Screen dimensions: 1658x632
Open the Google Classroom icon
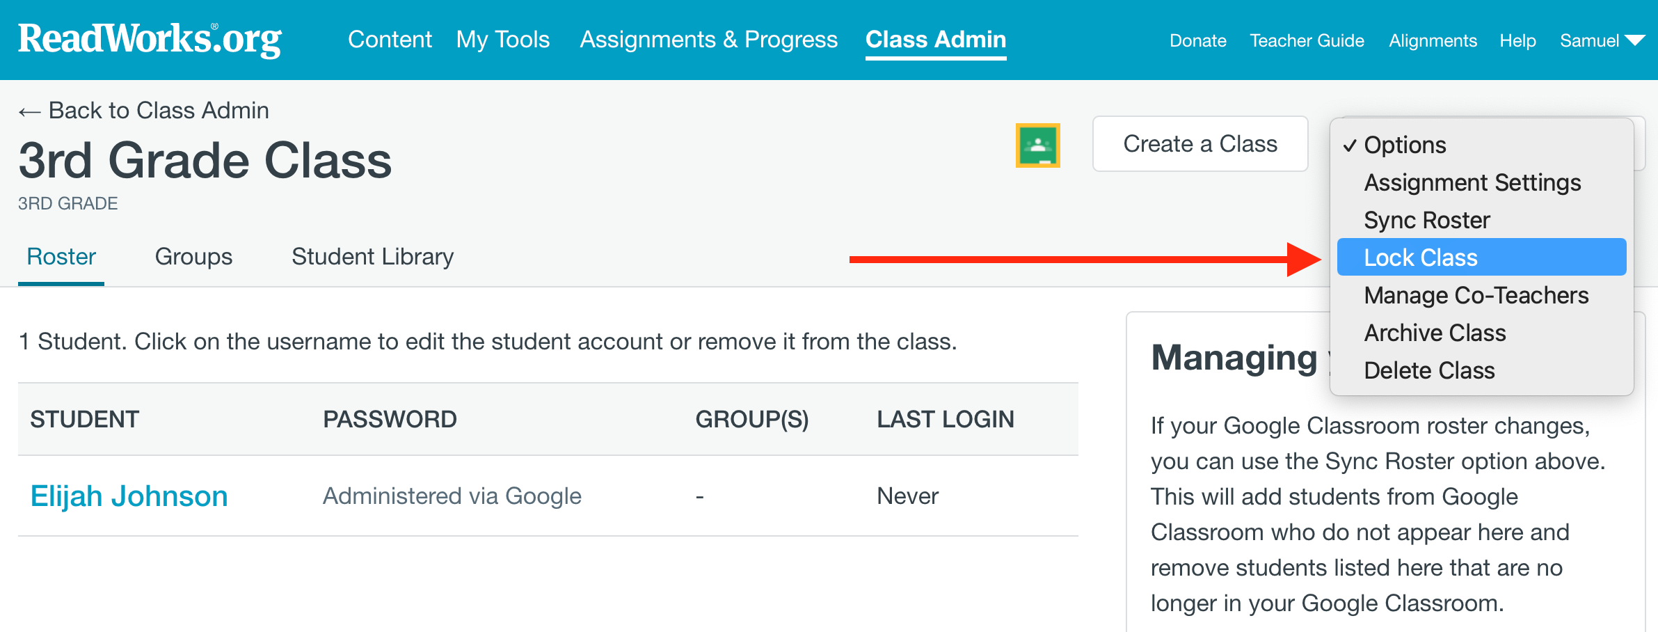pos(1037,145)
